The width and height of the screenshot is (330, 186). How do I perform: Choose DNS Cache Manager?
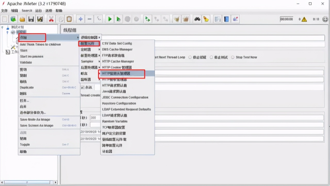click(127, 49)
